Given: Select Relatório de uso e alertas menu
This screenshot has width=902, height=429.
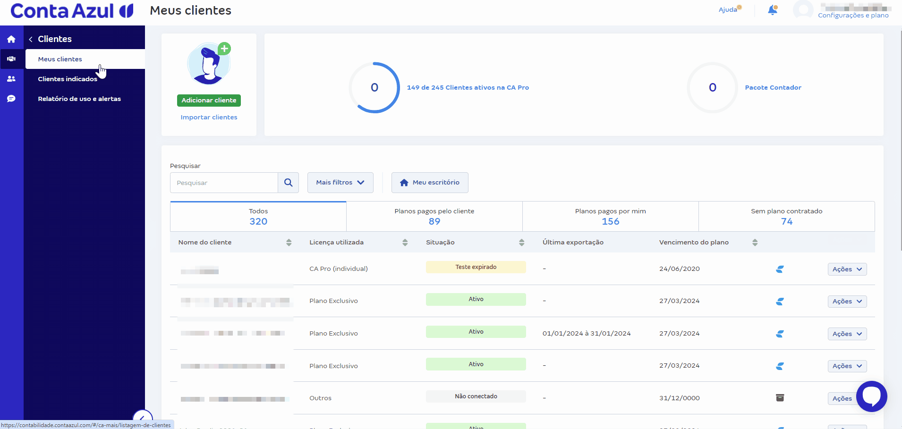Looking at the screenshot, I should pos(79,99).
